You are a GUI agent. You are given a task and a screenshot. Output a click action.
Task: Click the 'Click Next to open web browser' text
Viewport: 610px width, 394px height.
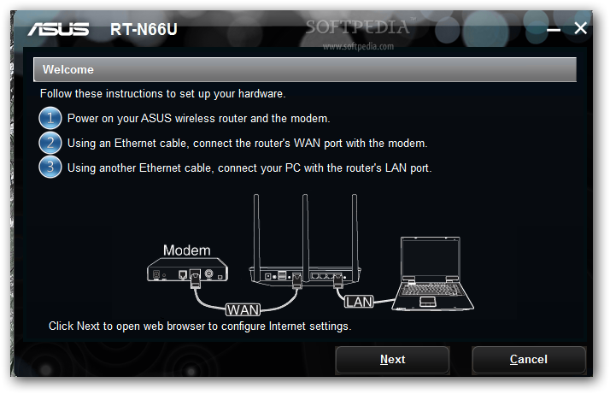coord(200,326)
